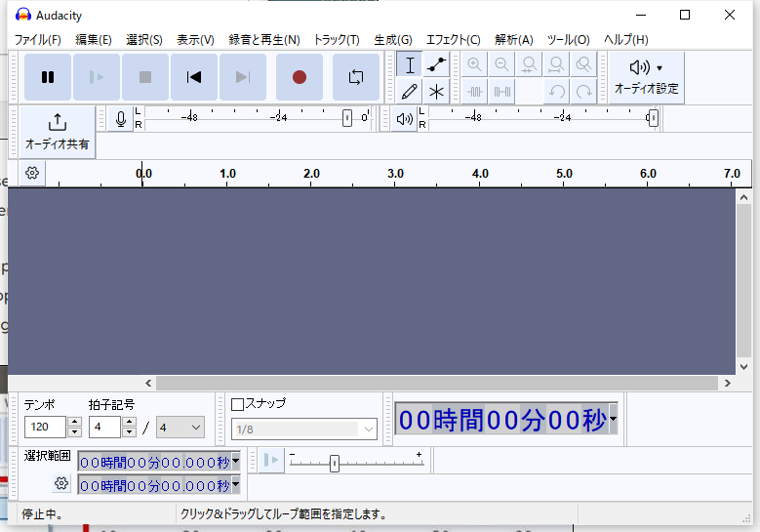Fit selection to width zoom icon
760x532 pixels.
529,64
